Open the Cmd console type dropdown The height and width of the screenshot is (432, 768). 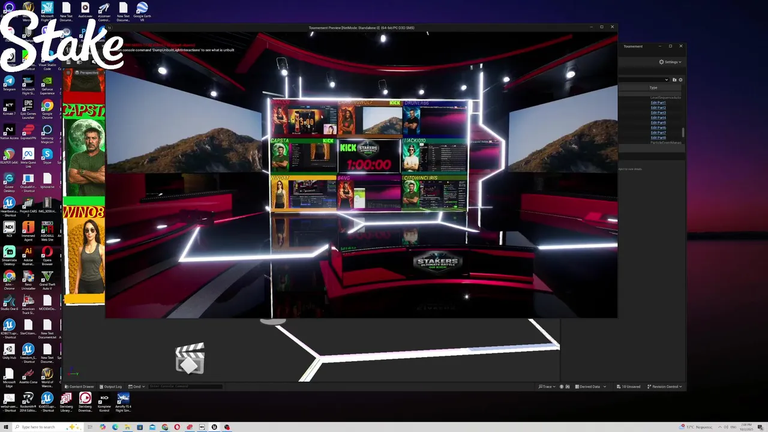(137, 386)
